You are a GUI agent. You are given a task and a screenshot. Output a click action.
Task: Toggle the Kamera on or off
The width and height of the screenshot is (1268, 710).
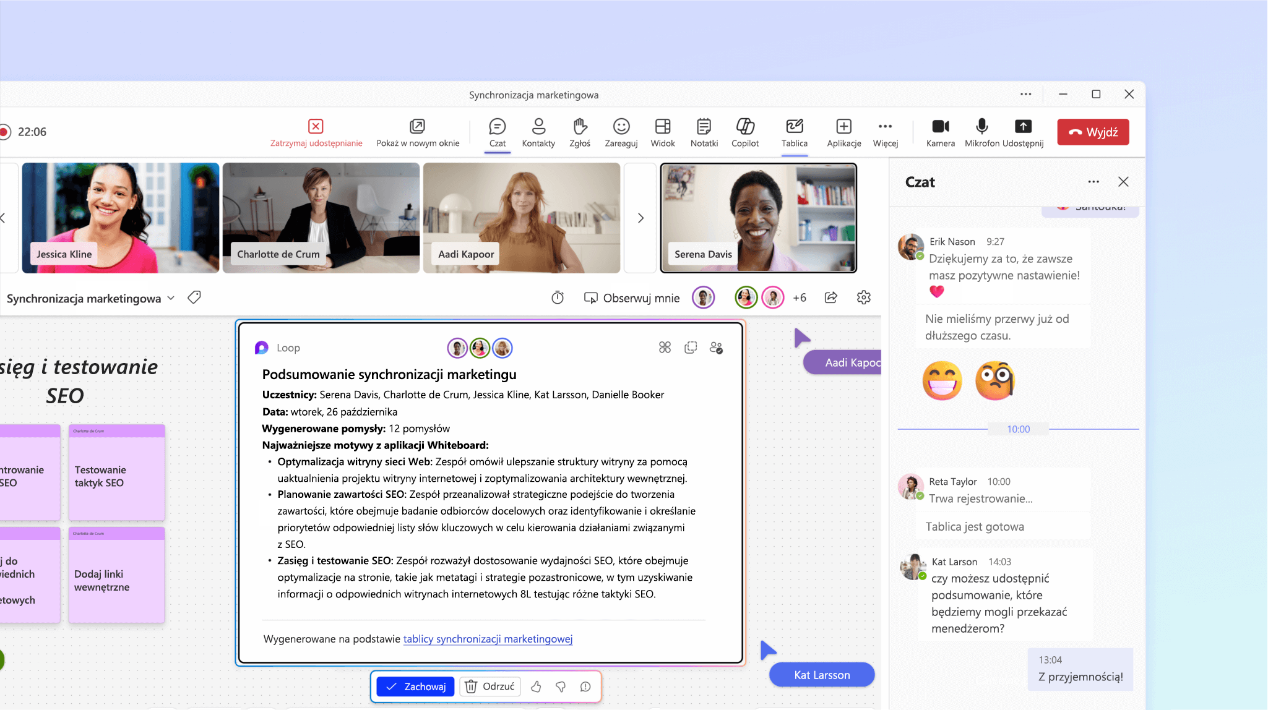941,132
